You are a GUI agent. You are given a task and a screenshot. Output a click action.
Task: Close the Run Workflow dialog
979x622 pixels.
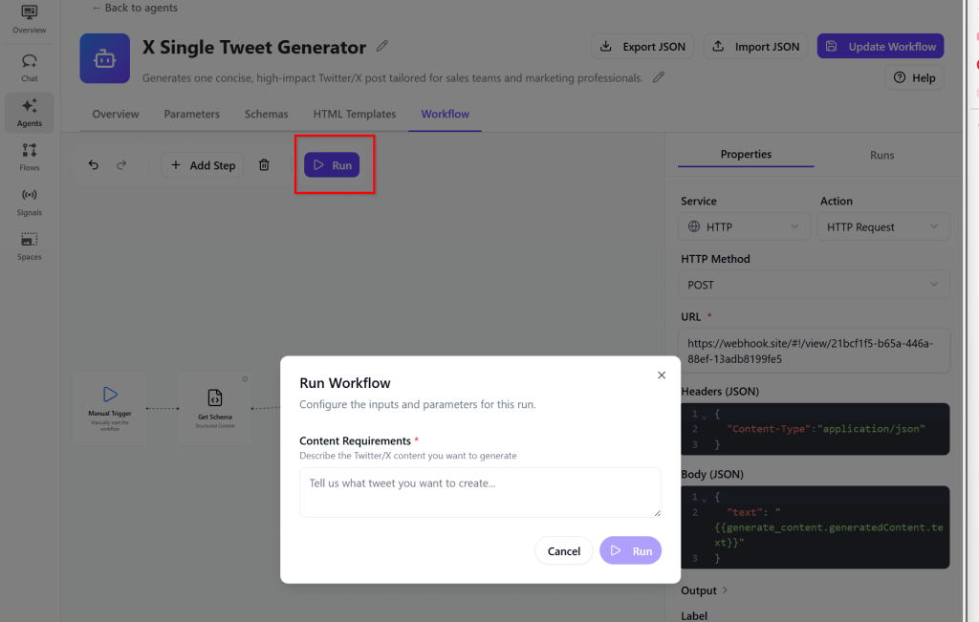[662, 375]
